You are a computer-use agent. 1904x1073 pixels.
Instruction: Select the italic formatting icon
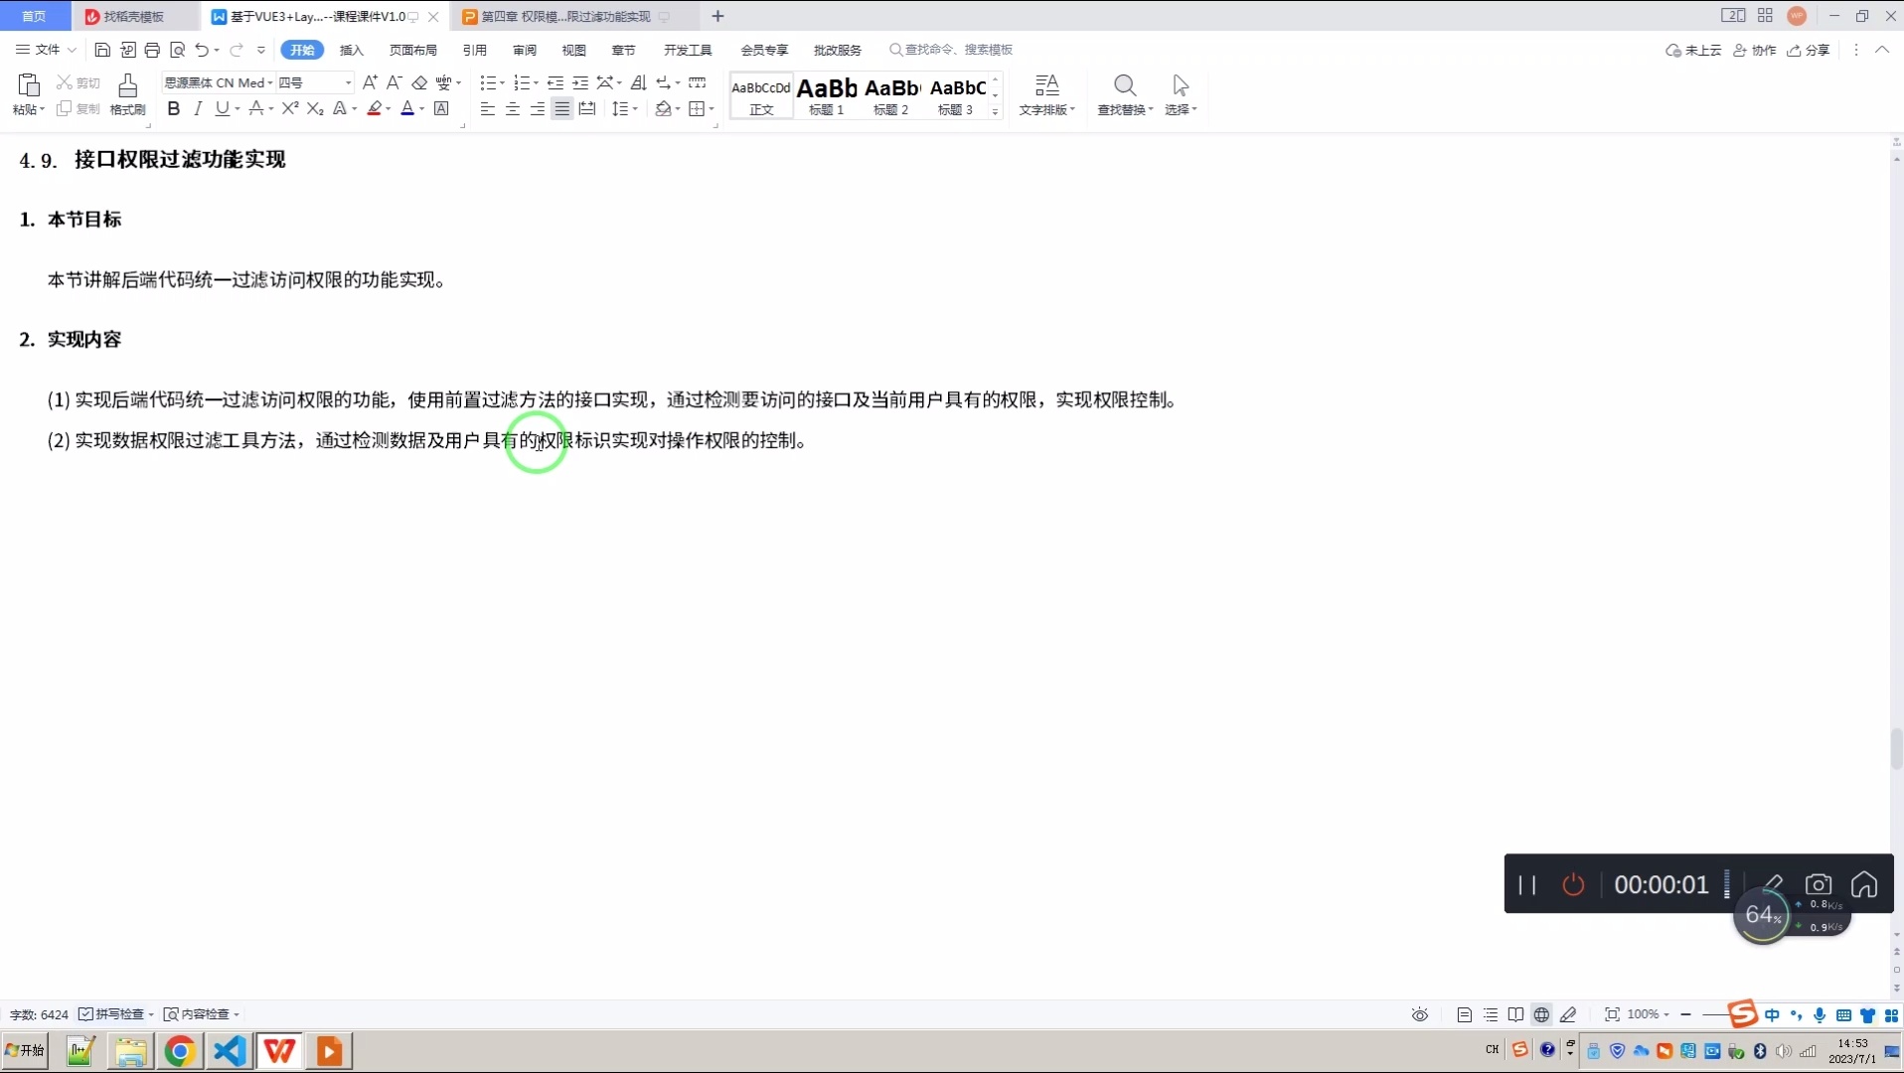click(197, 109)
